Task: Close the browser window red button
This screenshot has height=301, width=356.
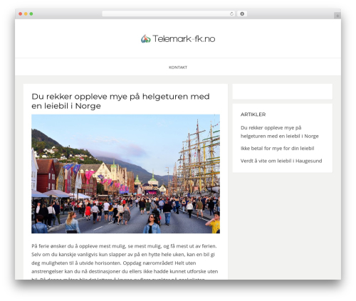Action: (x=21, y=14)
